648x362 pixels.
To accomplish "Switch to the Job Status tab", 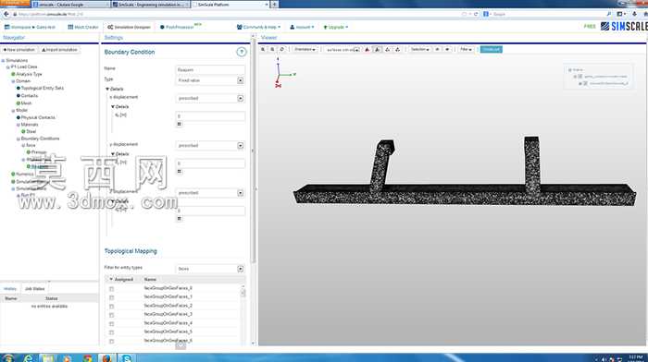I will point(35,289).
